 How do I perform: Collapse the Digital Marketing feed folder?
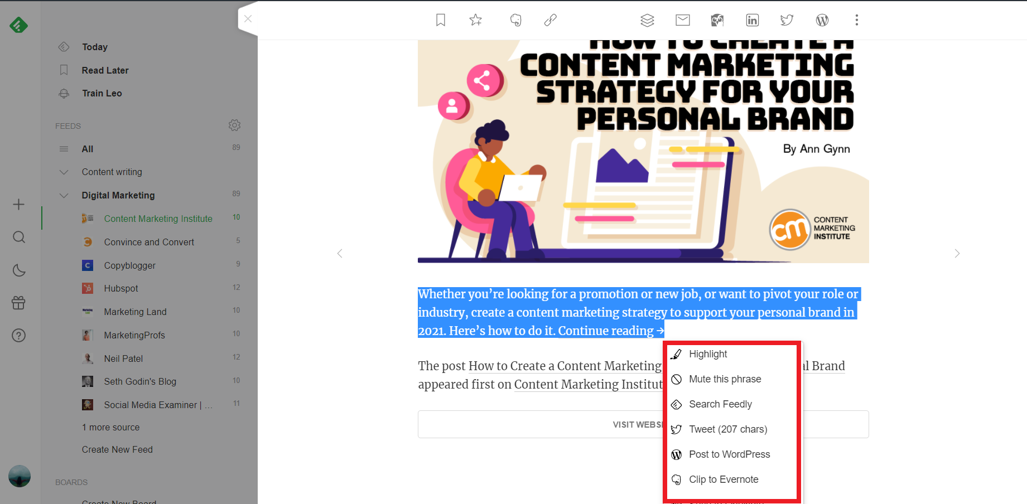(64, 195)
